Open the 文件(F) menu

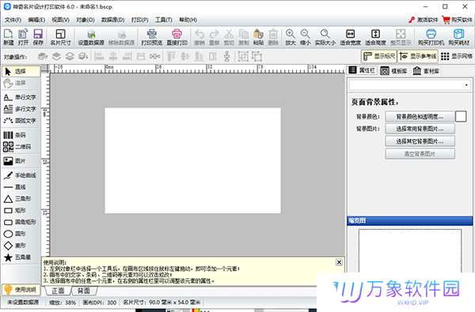pos(13,20)
